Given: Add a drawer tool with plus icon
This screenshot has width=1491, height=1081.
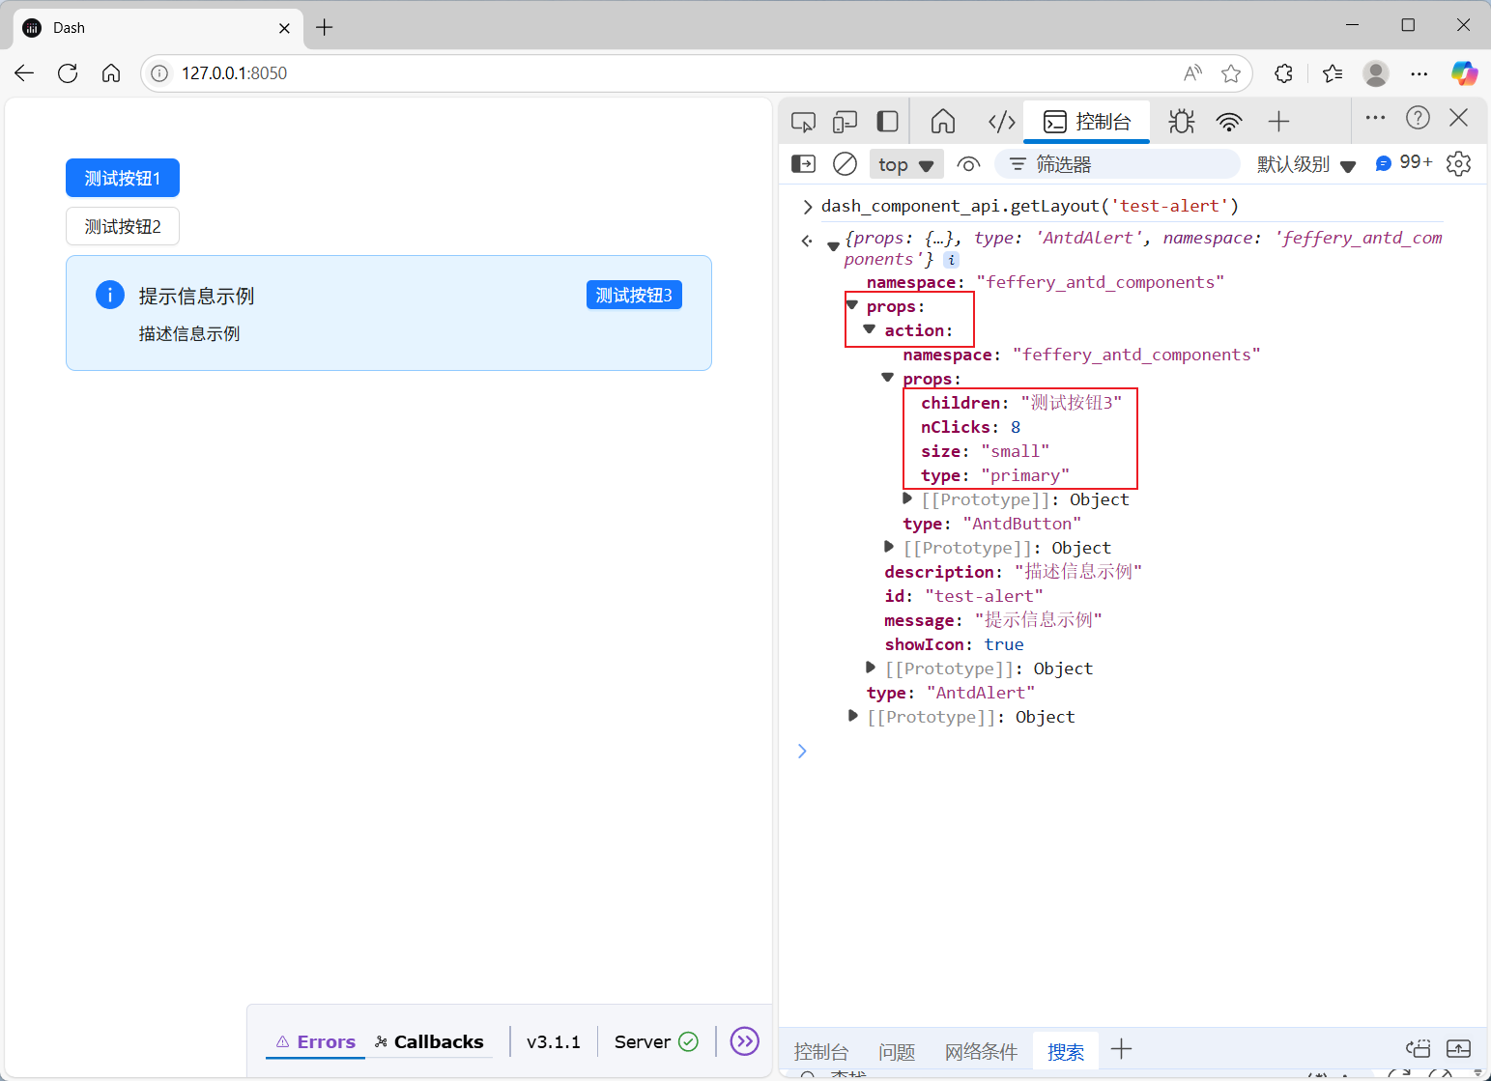Looking at the screenshot, I should click(x=1121, y=1049).
